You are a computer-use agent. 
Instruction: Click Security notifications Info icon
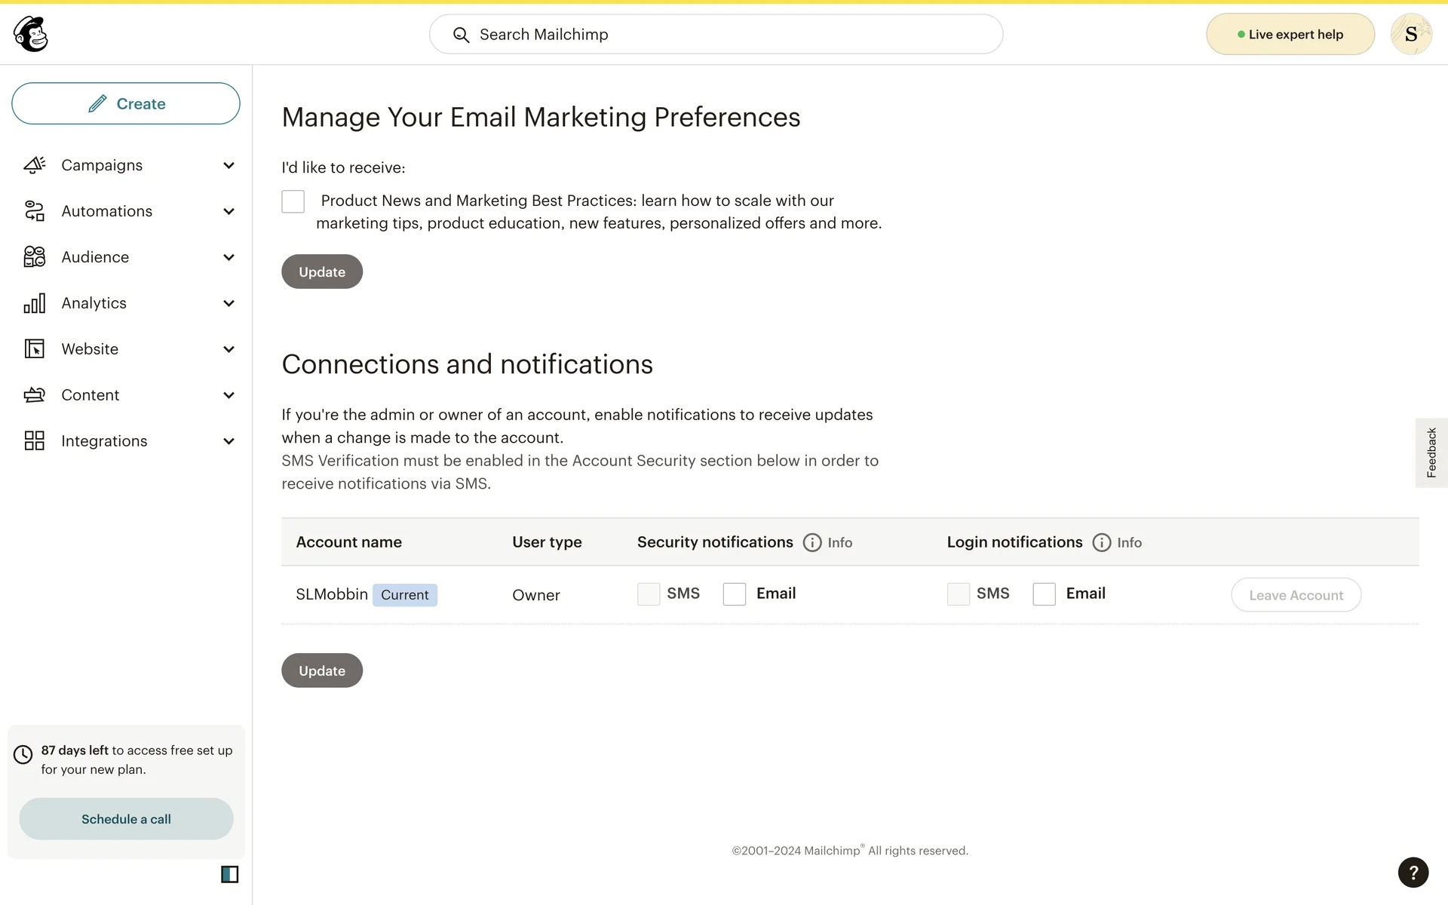click(812, 542)
